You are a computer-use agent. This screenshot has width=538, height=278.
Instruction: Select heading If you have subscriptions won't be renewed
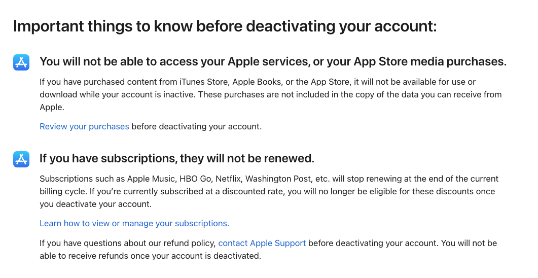click(177, 159)
